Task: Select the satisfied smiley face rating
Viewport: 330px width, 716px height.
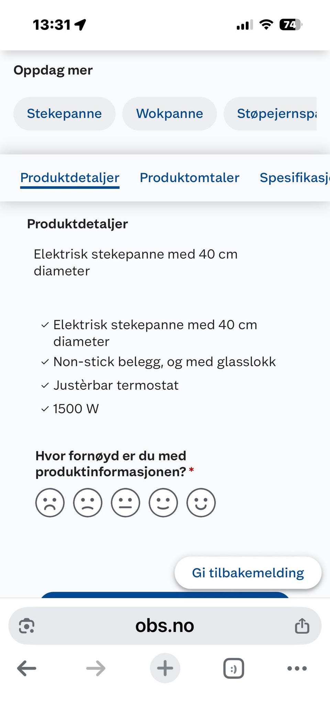Action: point(163,502)
